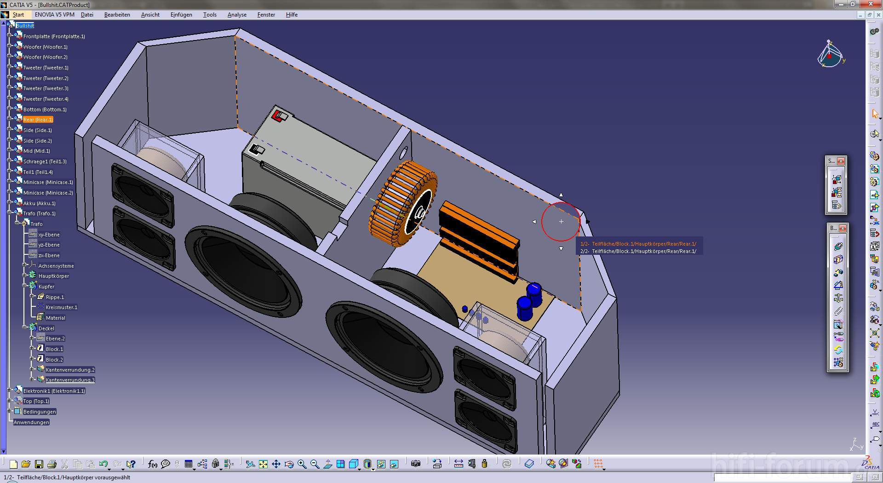This screenshot has width=883, height=483.
Task: Close the small S... floating toolbar
Action: (x=841, y=161)
